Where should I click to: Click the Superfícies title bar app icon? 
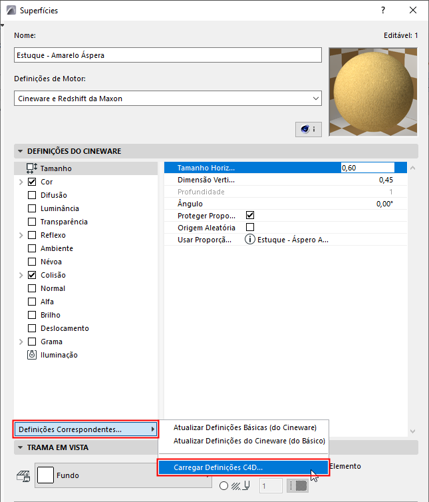point(11,10)
